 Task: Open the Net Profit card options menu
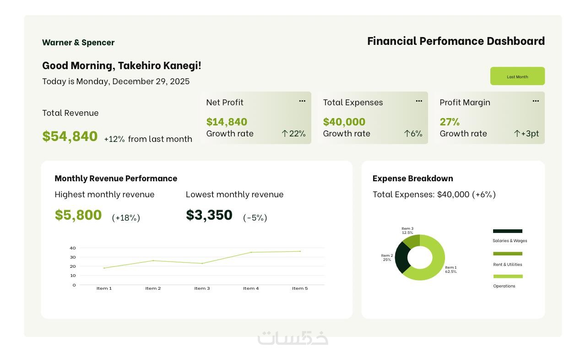(302, 101)
